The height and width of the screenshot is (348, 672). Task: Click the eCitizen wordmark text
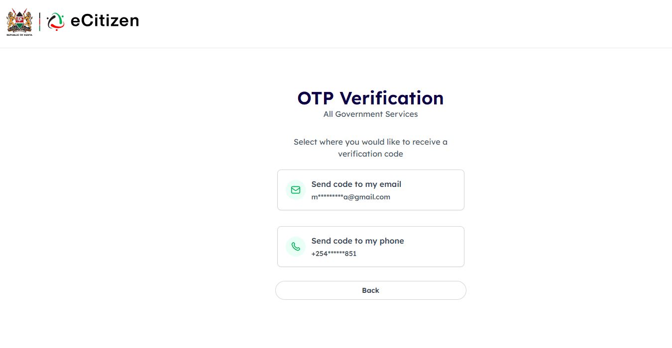point(105,21)
